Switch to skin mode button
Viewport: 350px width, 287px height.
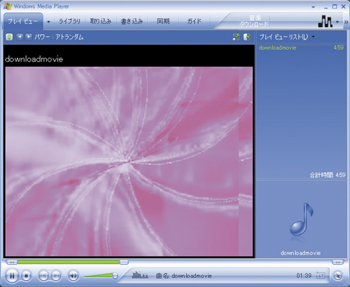coord(338,276)
